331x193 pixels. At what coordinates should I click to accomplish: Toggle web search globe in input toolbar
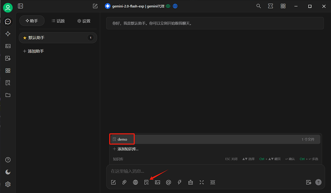(136, 182)
